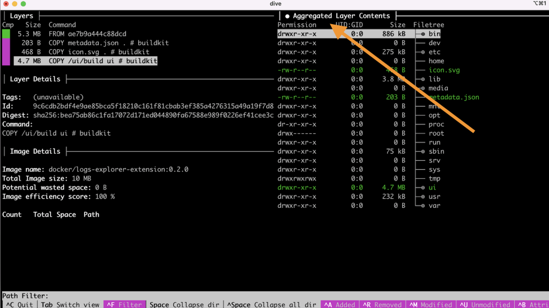
Task: Select the FROM ae7b9a444c88dcd layer
Action: click(x=87, y=34)
